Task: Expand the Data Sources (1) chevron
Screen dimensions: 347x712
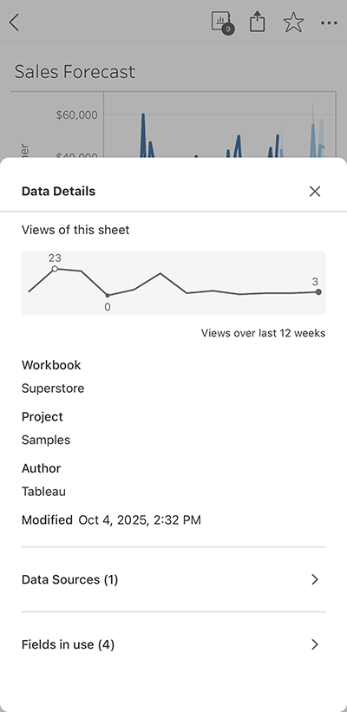Action: (315, 579)
